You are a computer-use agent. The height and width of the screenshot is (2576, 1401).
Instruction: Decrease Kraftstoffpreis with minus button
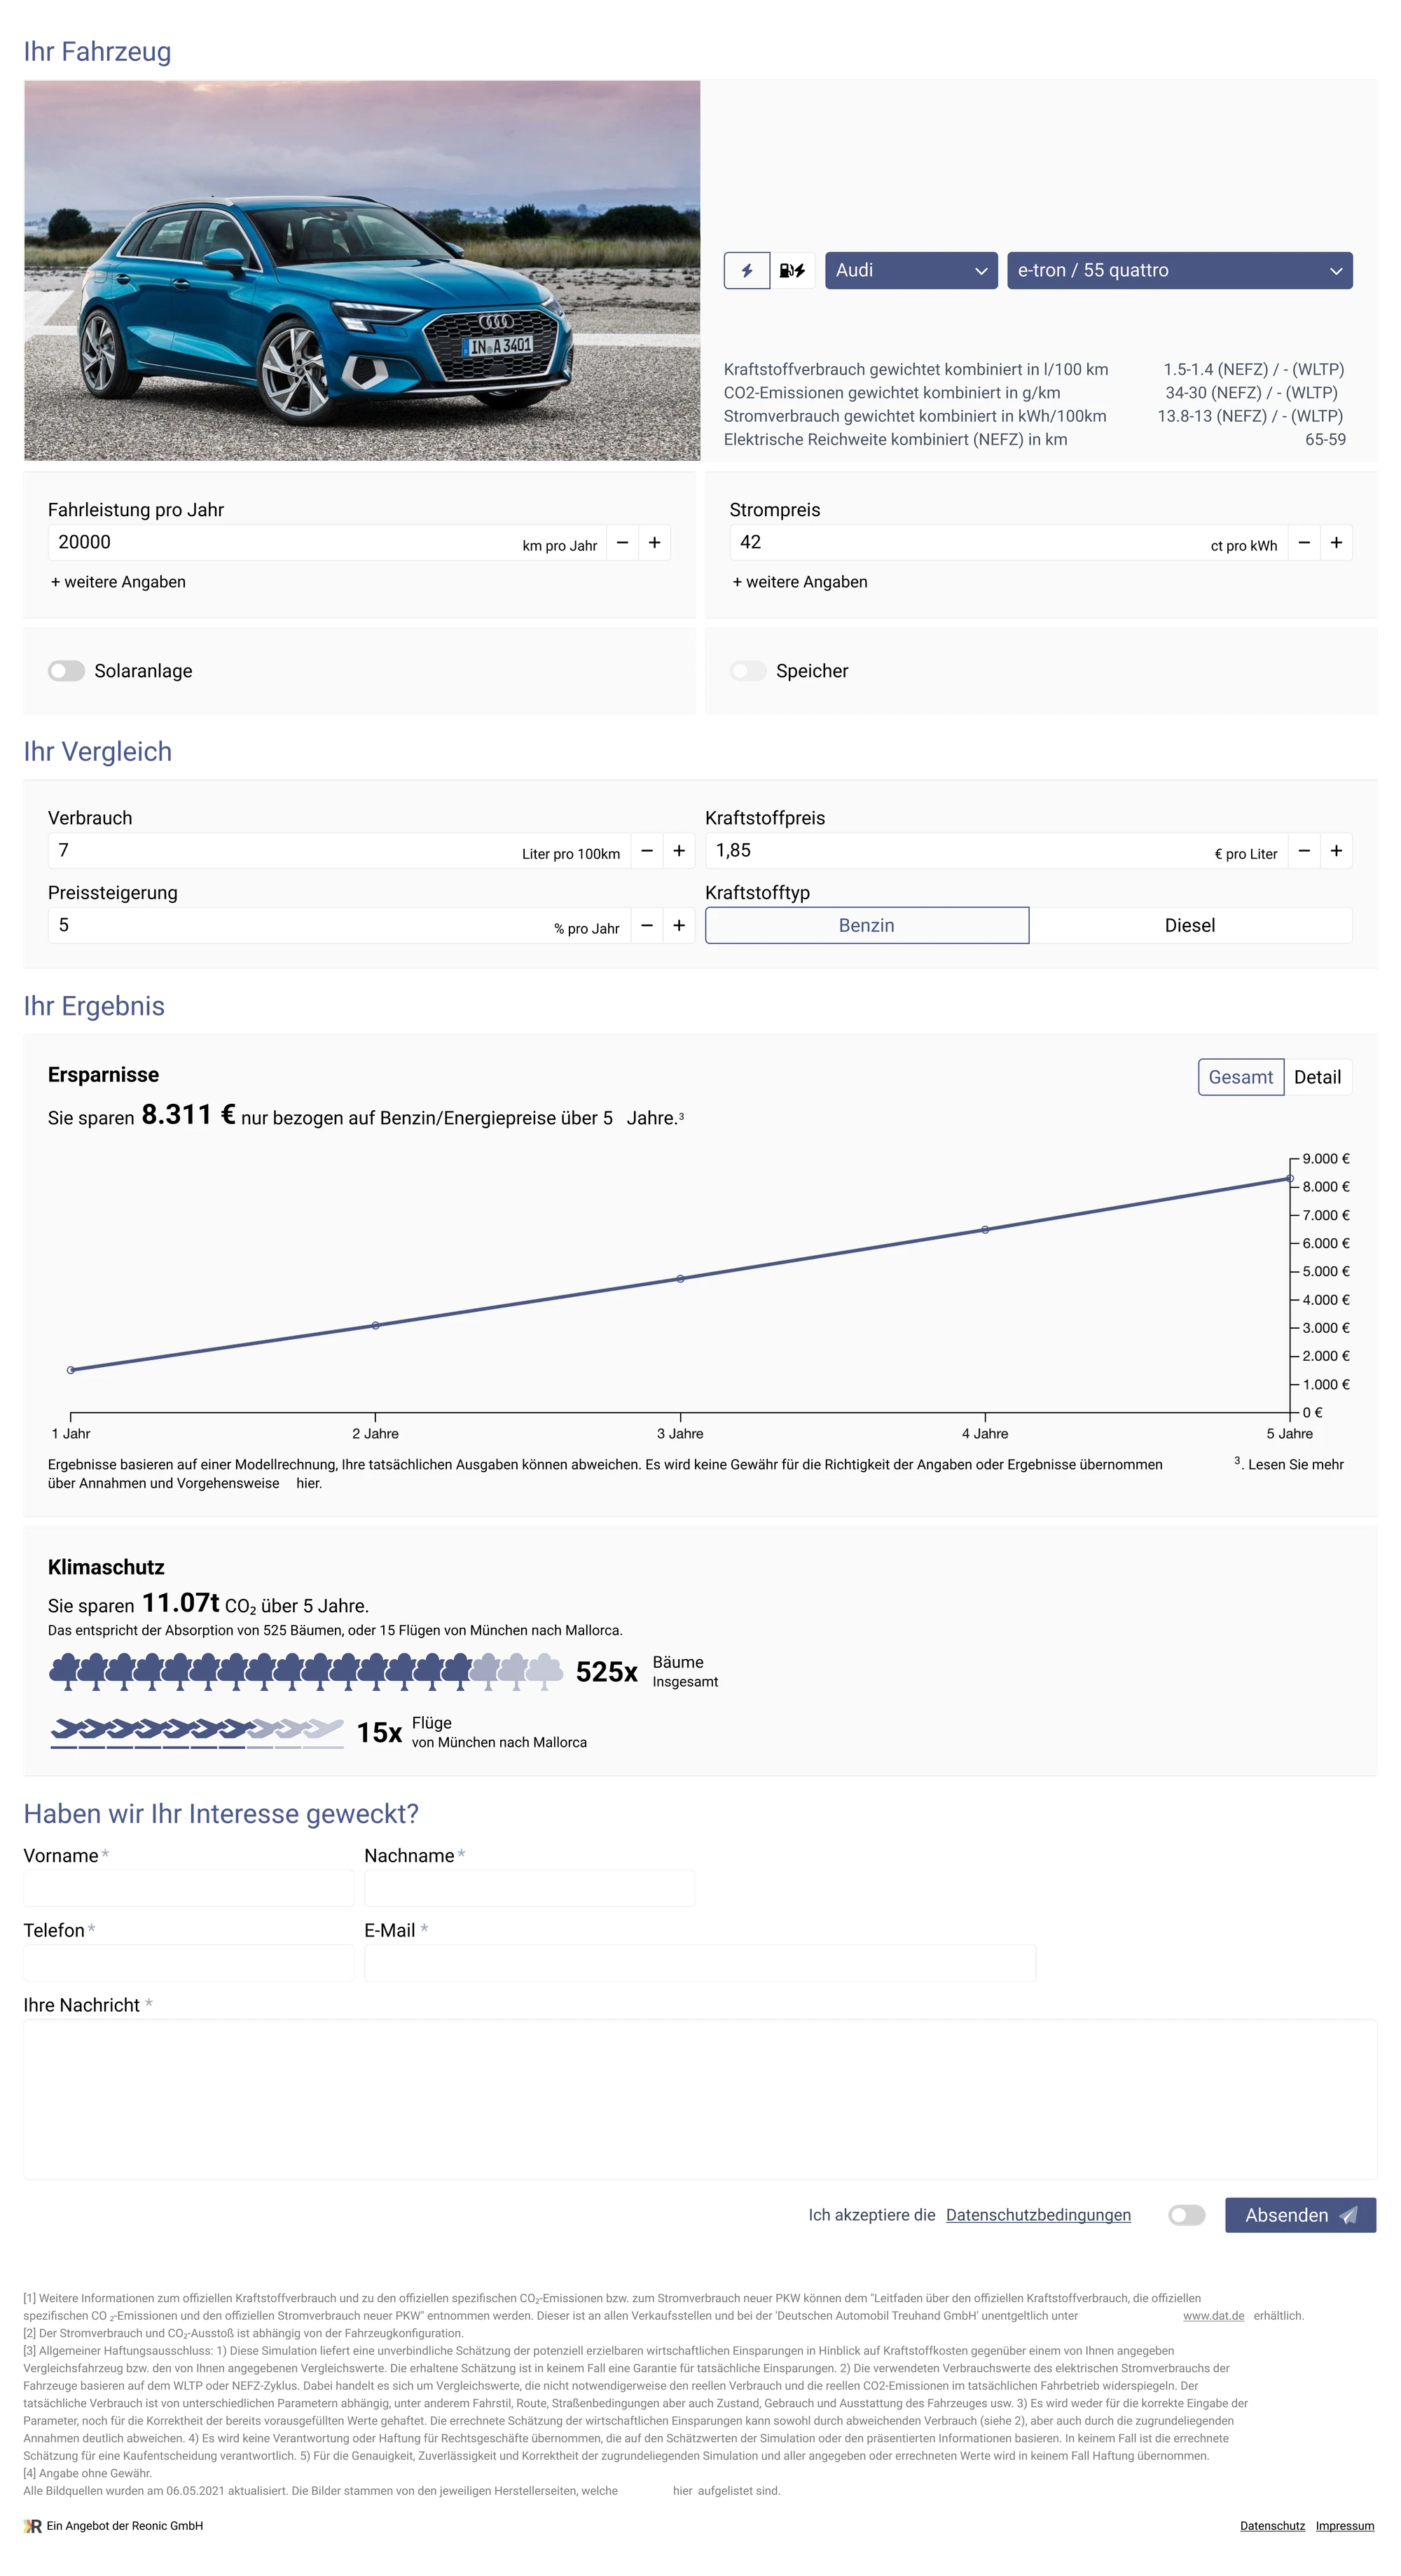click(x=1304, y=850)
